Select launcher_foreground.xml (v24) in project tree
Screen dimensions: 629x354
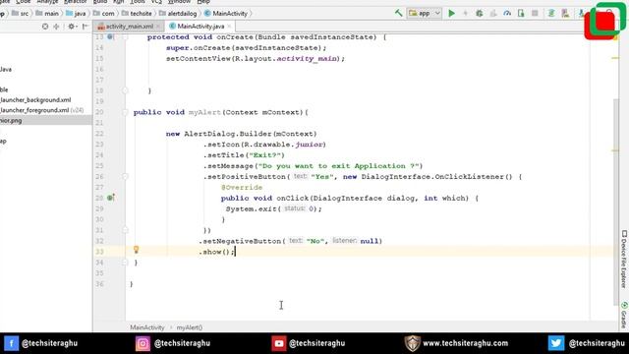[41, 110]
